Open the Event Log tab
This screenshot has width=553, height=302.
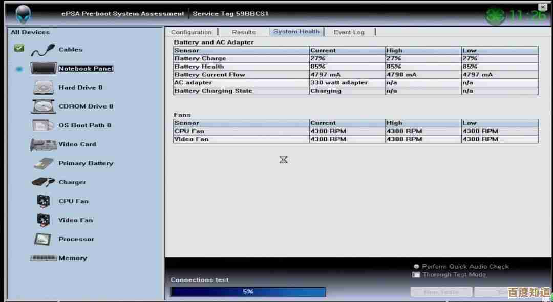tap(349, 32)
